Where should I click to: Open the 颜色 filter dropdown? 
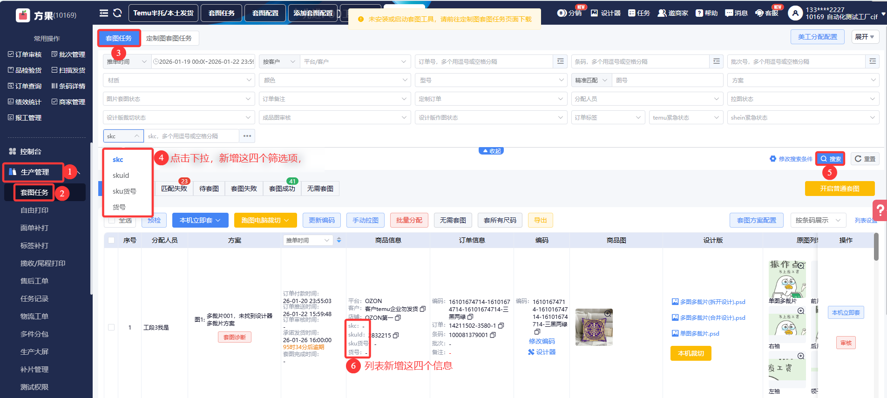coord(335,80)
